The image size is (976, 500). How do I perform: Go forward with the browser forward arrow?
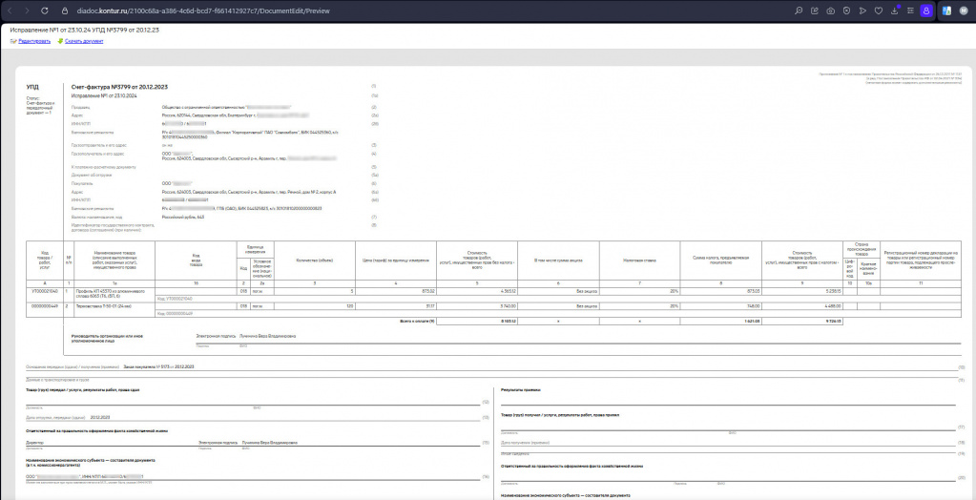pyautogui.click(x=26, y=10)
